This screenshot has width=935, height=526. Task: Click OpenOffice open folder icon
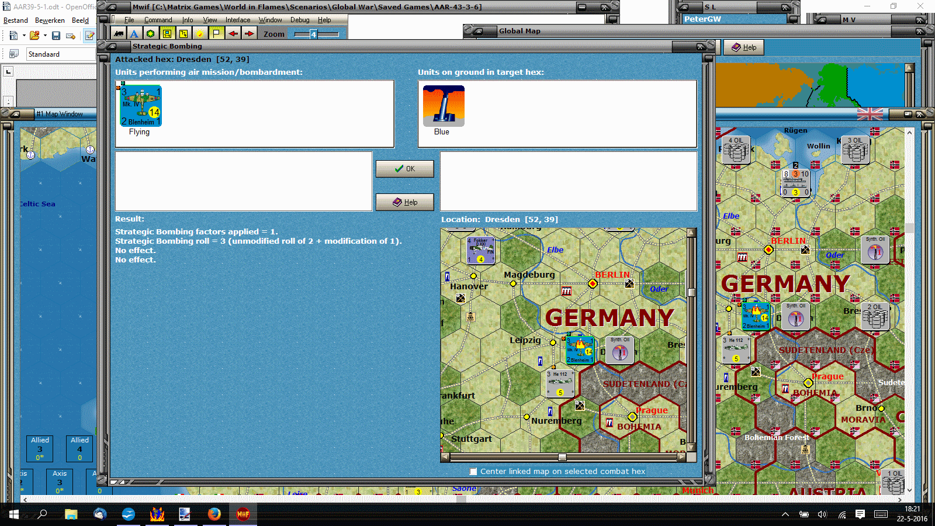pyautogui.click(x=34, y=36)
